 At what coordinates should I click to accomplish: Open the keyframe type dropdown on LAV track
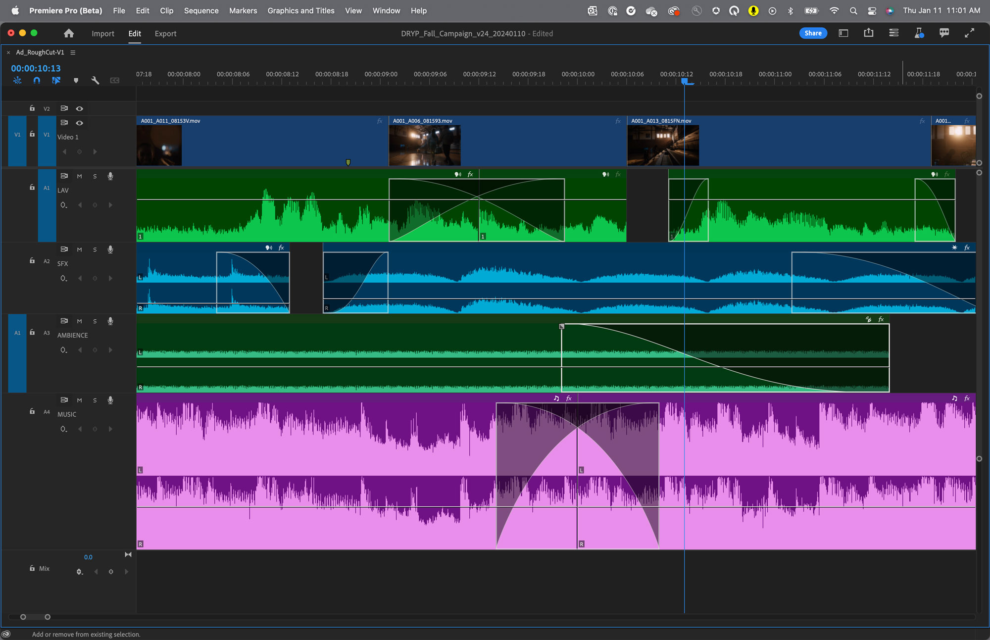click(64, 205)
